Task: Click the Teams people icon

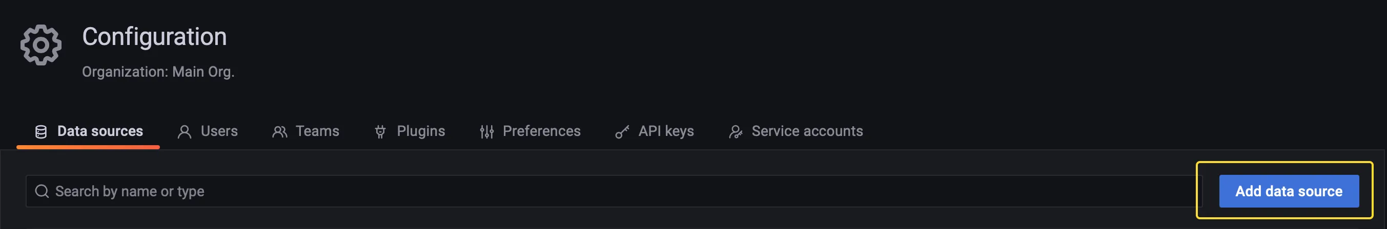Action: coord(279,132)
